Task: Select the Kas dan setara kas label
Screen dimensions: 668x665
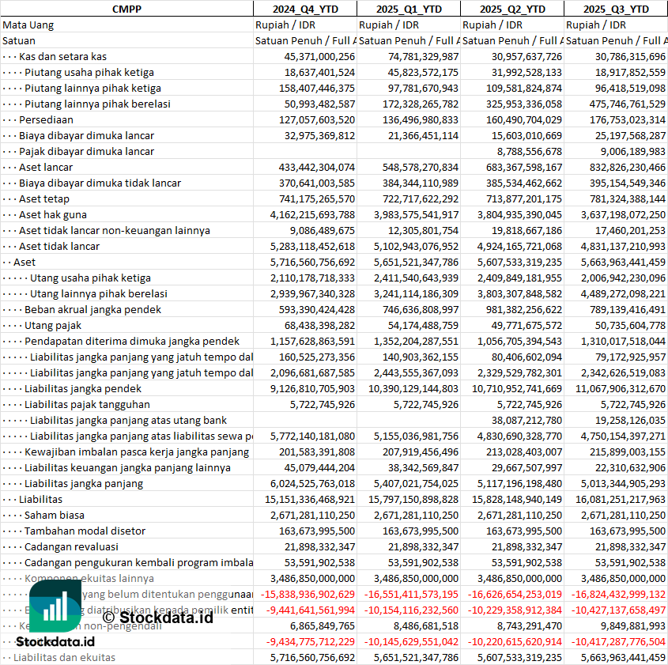Action: click(62, 57)
